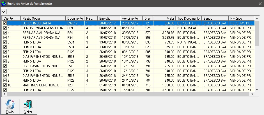Close the Envio de Aviso window
The width and height of the screenshot is (264, 115).
point(260,3)
